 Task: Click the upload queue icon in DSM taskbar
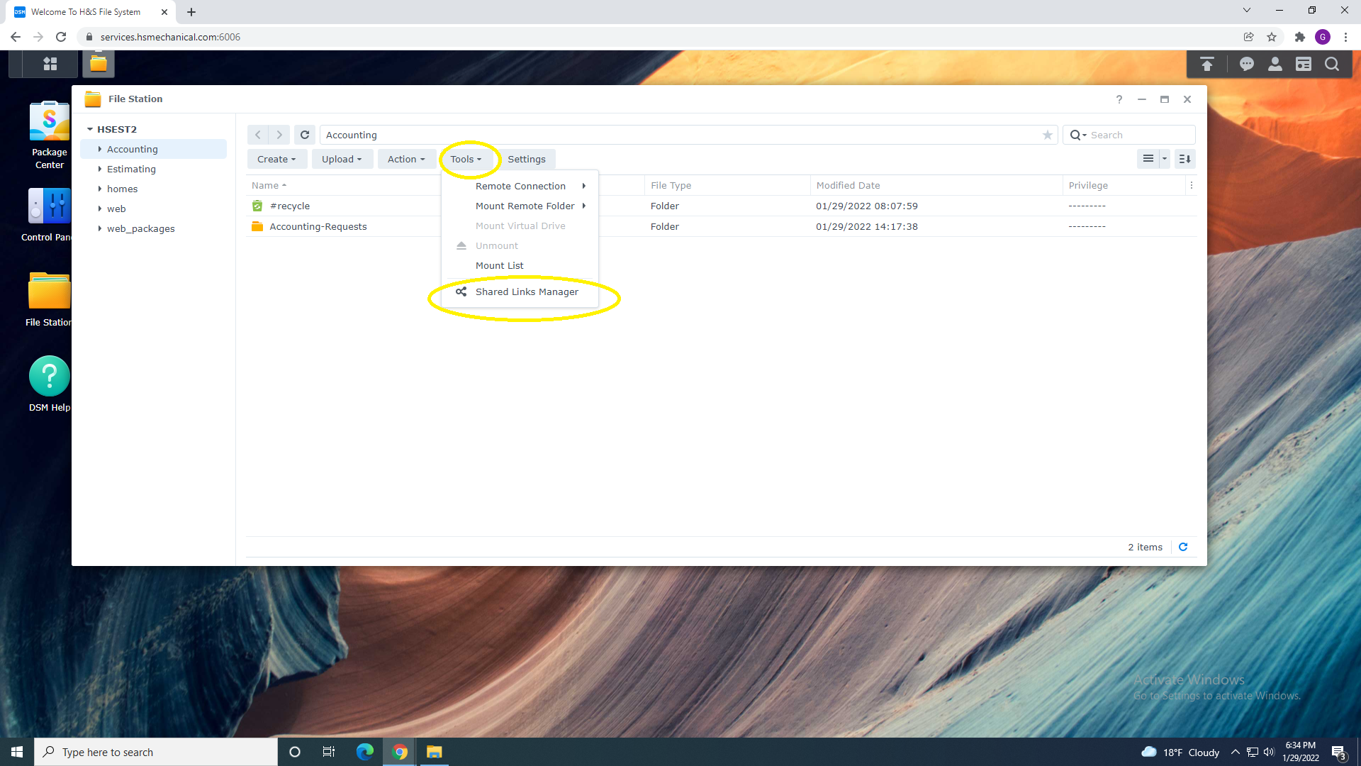click(1206, 65)
